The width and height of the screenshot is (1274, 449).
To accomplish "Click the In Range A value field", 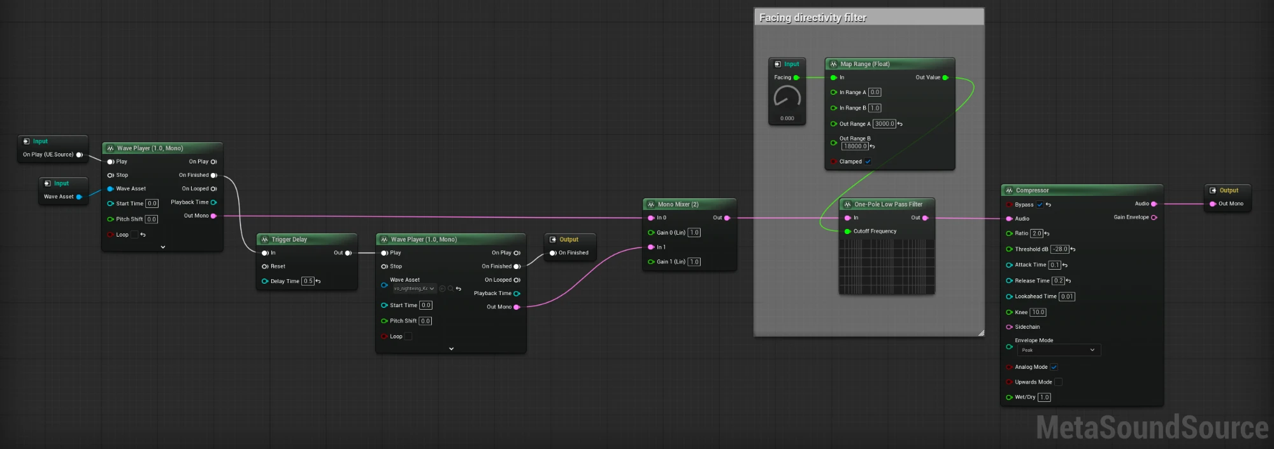I will tap(875, 92).
